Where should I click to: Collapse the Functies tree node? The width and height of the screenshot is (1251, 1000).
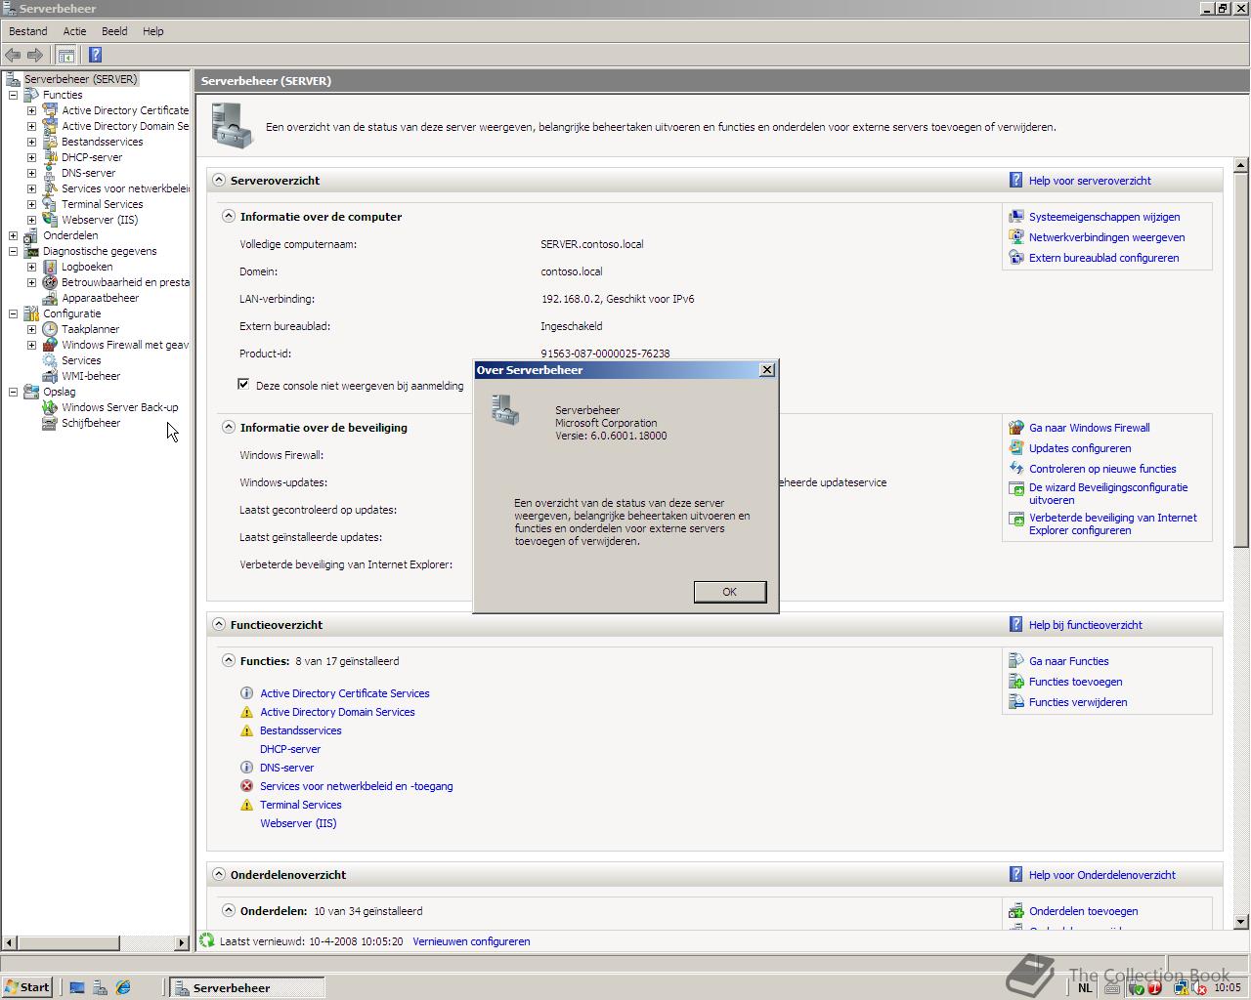point(13,95)
